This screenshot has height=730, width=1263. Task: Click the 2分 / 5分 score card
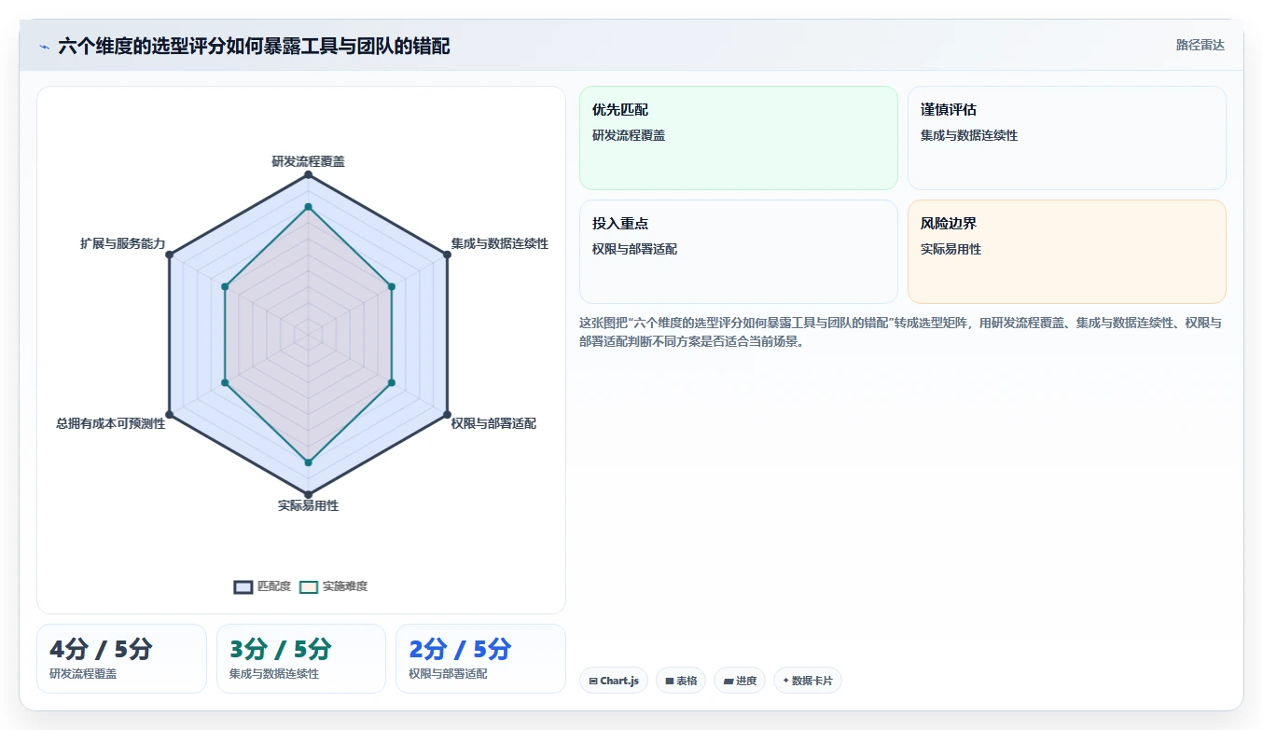point(481,658)
